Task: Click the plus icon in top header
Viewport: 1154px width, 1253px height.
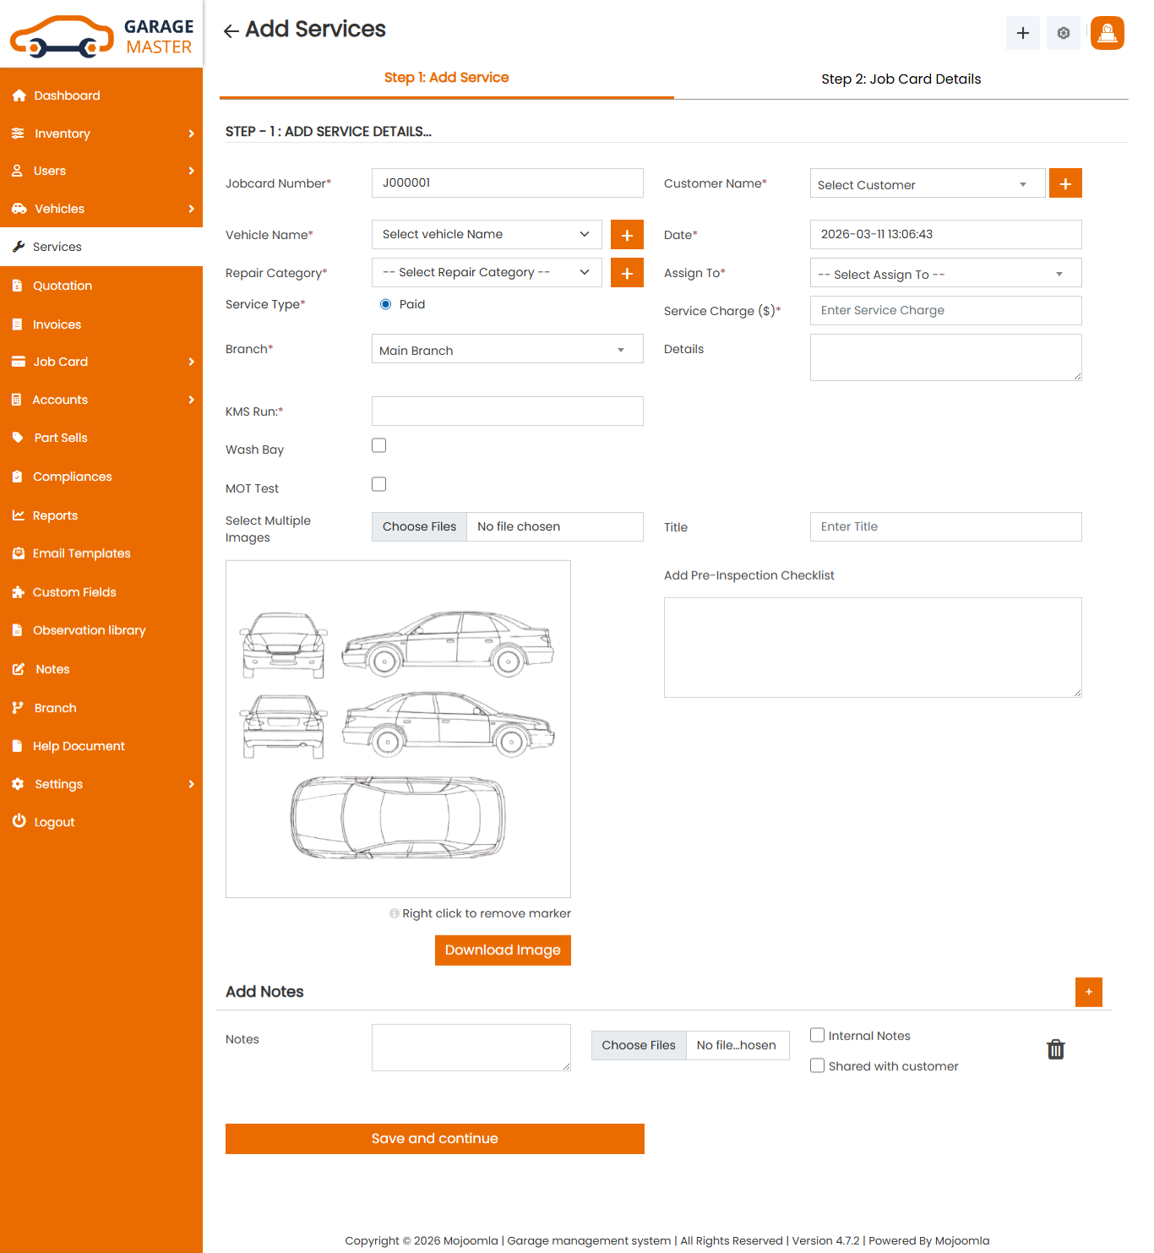Action: coord(1022,33)
